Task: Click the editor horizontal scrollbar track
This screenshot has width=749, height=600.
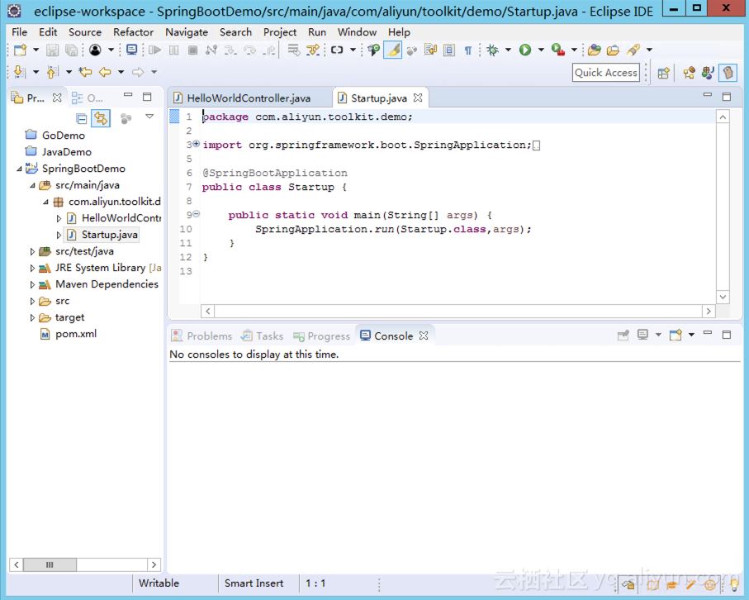Action: click(457, 312)
